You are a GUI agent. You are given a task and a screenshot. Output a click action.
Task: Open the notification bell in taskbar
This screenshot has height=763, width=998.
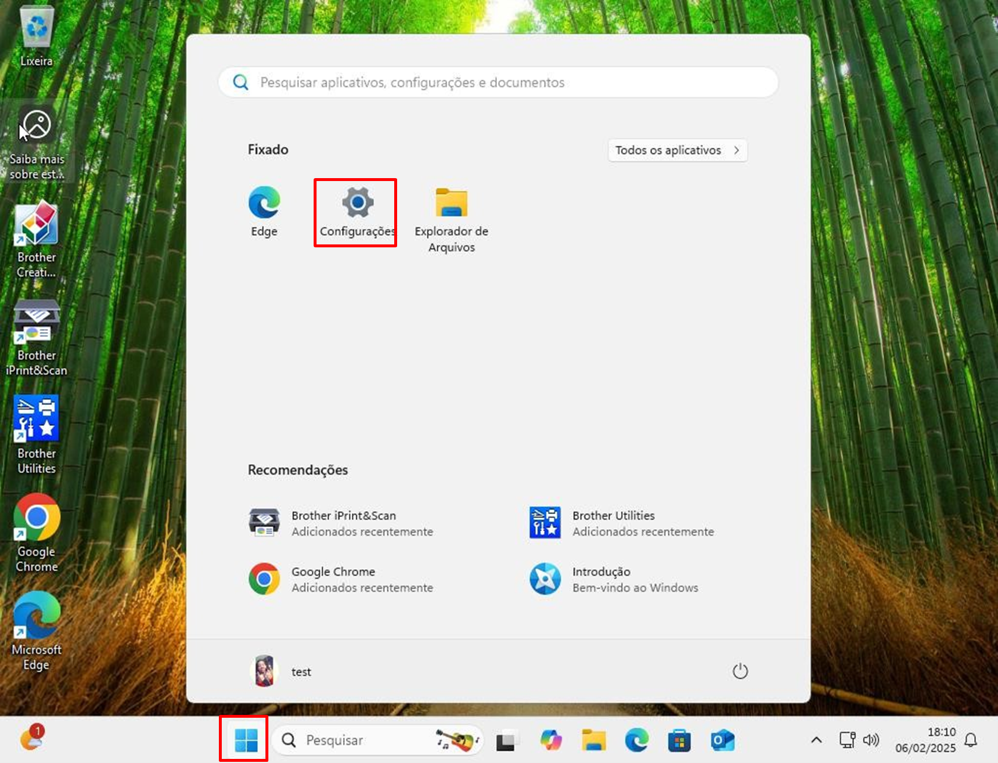pos(971,740)
